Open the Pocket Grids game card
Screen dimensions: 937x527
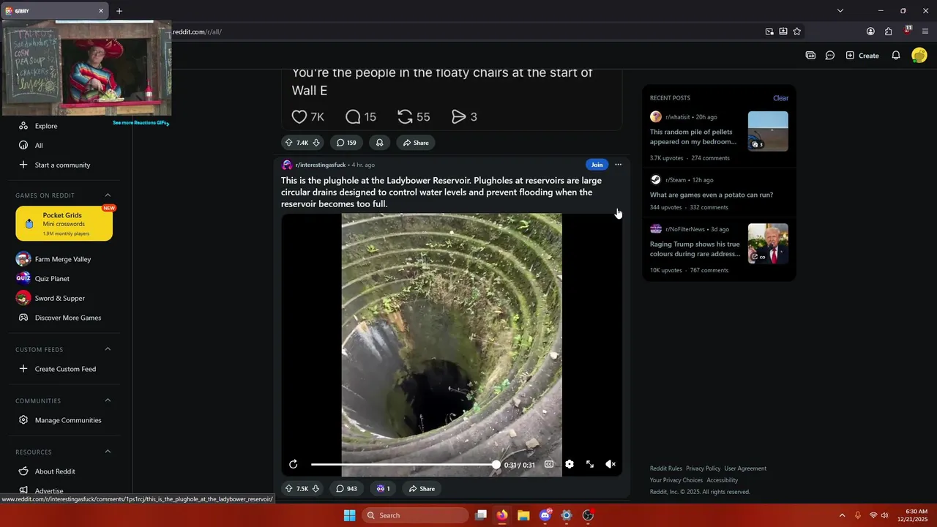pos(64,224)
